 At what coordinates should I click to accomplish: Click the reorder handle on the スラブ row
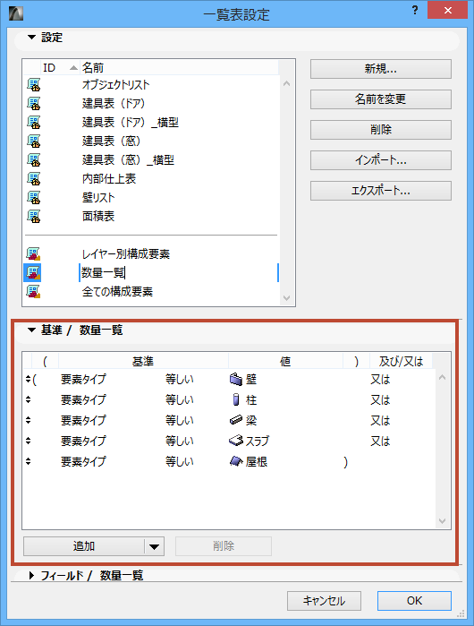[28, 441]
